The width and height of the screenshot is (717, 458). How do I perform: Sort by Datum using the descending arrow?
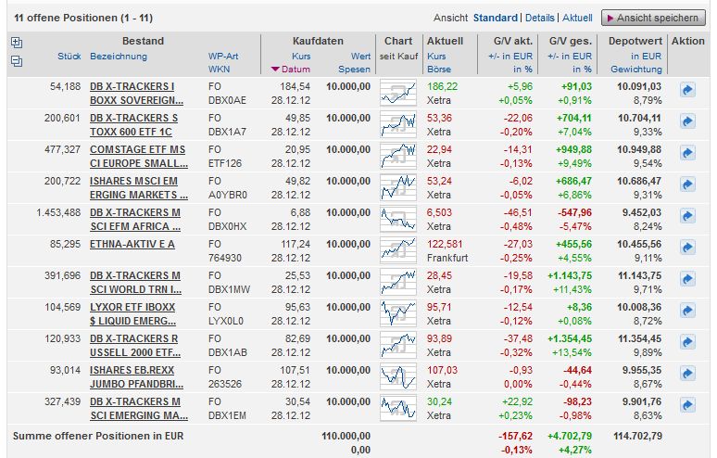point(275,70)
